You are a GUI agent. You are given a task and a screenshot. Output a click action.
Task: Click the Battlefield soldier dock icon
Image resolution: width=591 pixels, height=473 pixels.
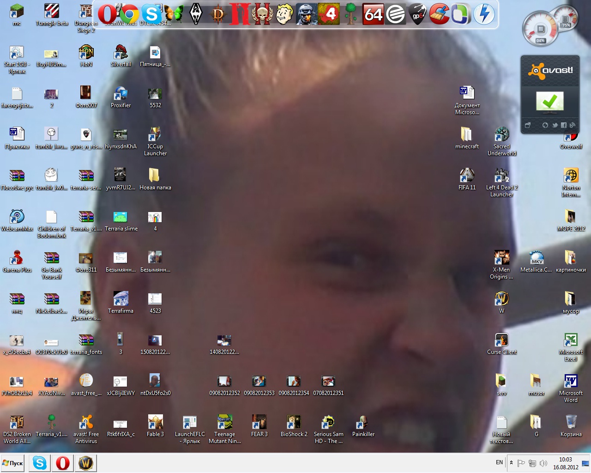pyautogui.click(x=307, y=14)
